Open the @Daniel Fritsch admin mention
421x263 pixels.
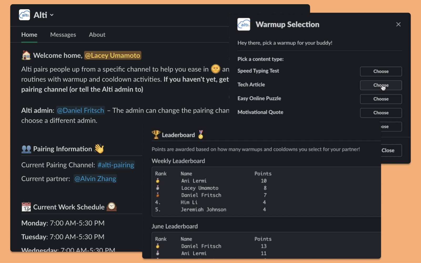click(81, 110)
